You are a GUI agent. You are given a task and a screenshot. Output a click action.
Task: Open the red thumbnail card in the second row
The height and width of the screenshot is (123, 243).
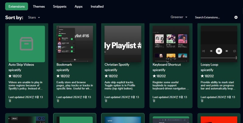coord(219,120)
